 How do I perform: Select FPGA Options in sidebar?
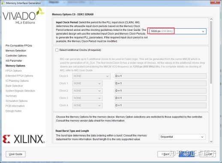click(x=14, y=71)
